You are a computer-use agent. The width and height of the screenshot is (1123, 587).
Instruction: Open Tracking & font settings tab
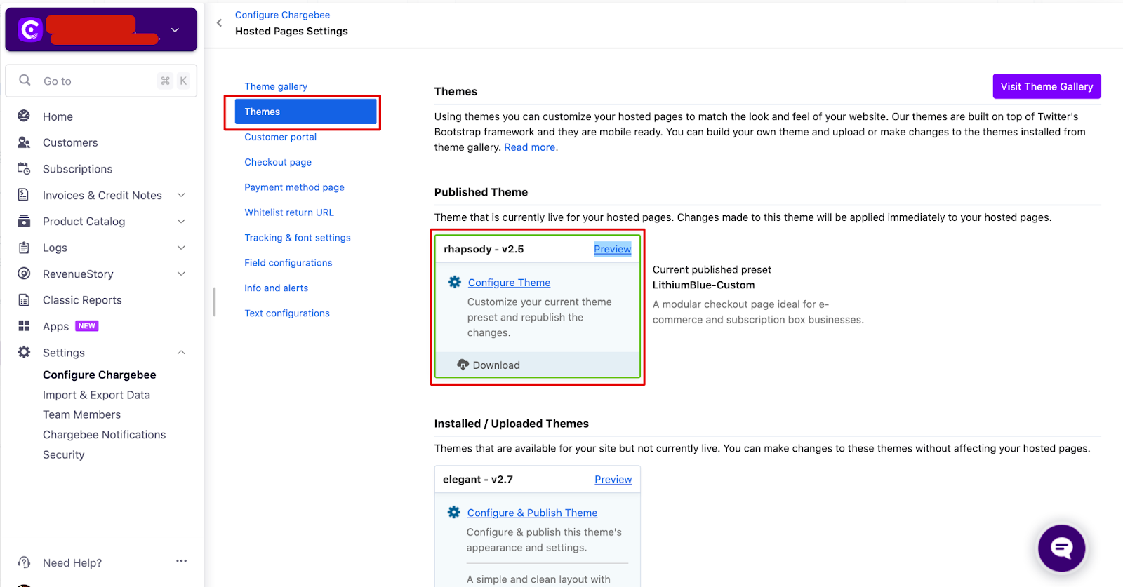point(298,238)
